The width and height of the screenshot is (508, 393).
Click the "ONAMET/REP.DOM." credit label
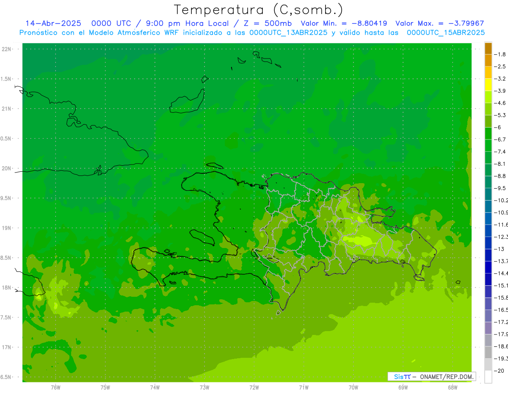coord(446,376)
